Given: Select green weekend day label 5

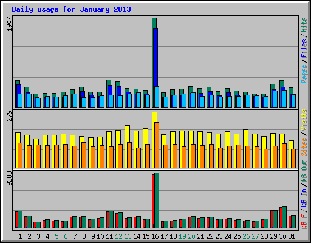Looking at the screenshot, I should 56,236.
